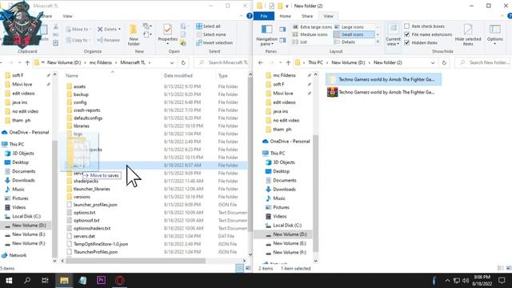This screenshot has width=512, height=288.
Task: Sort by the Name column header
Action: tap(72, 76)
